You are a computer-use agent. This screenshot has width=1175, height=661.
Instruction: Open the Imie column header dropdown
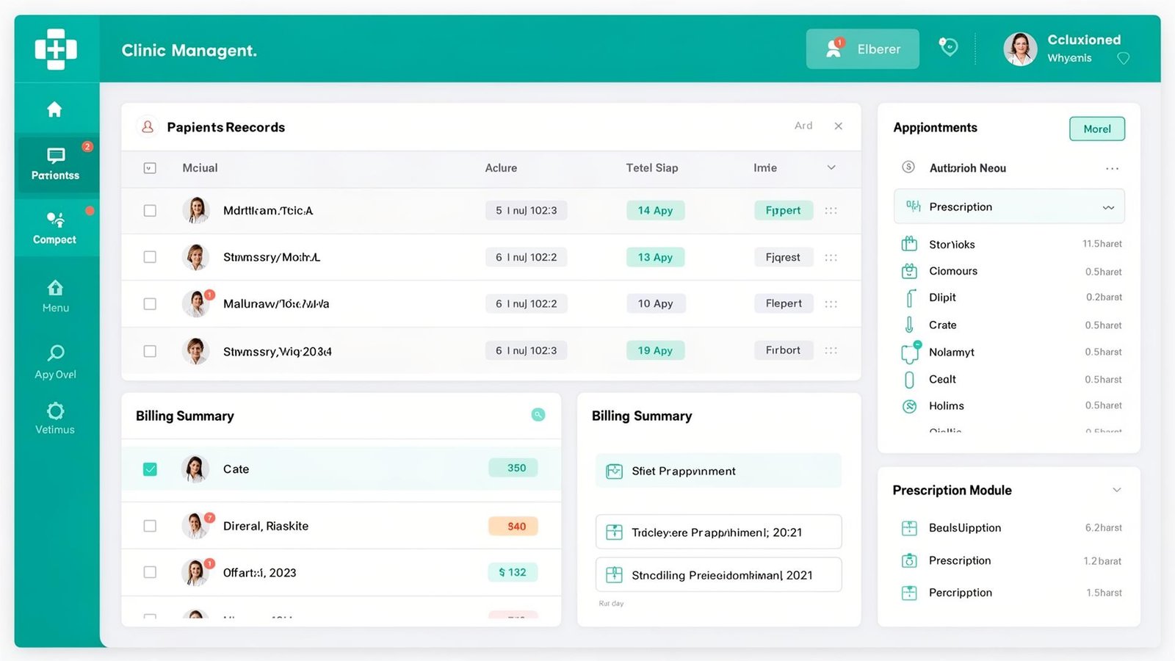831,167
